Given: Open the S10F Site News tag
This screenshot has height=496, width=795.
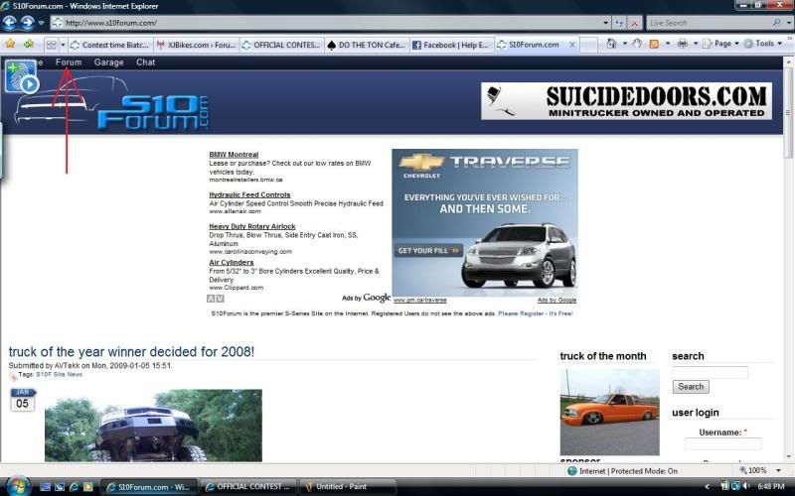Looking at the screenshot, I should [x=59, y=375].
